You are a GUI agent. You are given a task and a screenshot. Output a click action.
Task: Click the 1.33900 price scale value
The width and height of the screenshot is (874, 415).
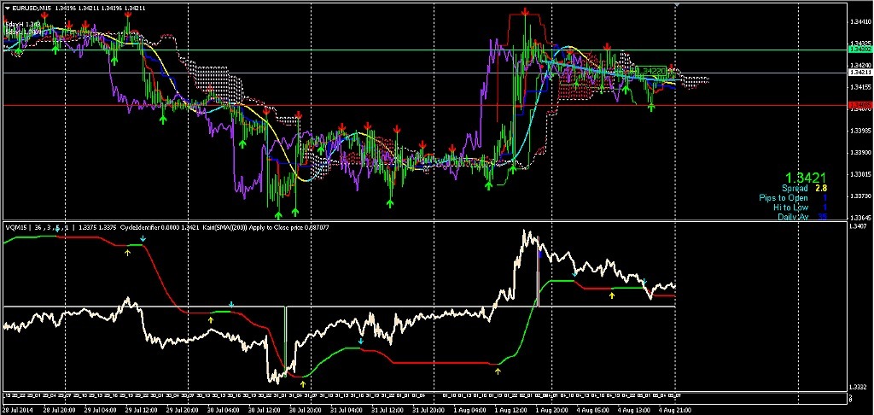coord(859,152)
